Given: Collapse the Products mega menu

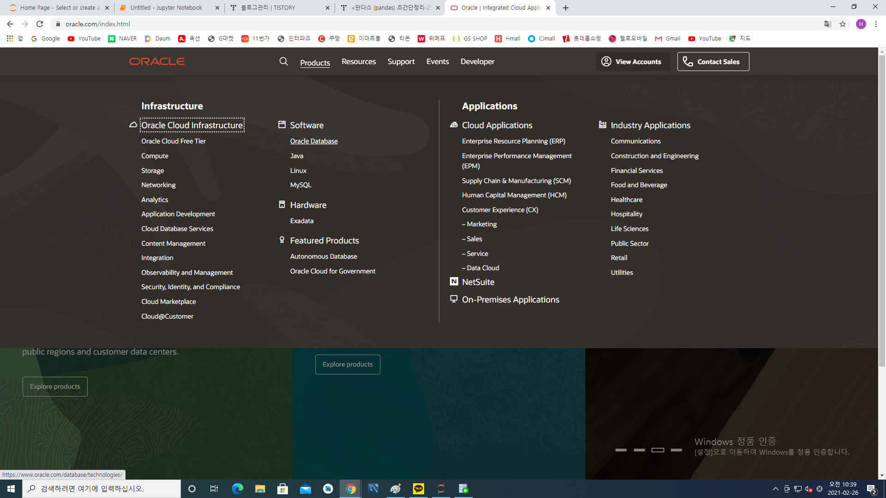Looking at the screenshot, I should (x=315, y=63).
